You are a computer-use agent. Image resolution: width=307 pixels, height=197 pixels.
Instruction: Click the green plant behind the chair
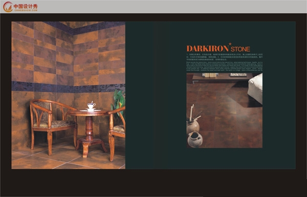[x=118, y=103]
